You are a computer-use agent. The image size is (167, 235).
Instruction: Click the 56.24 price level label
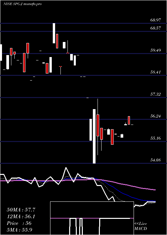click(x=156, y=116)
